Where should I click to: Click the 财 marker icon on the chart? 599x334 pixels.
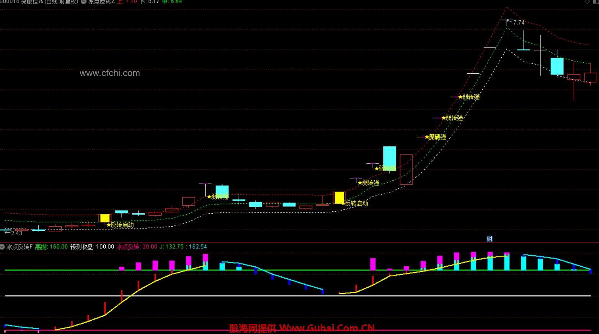(490, 239)
